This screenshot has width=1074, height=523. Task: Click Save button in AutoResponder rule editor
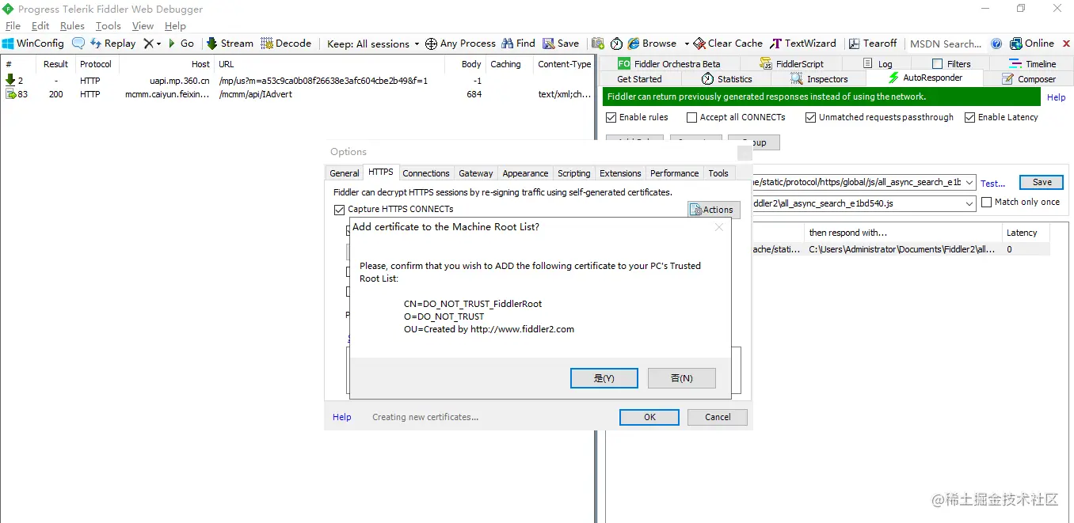(1042, 182)
